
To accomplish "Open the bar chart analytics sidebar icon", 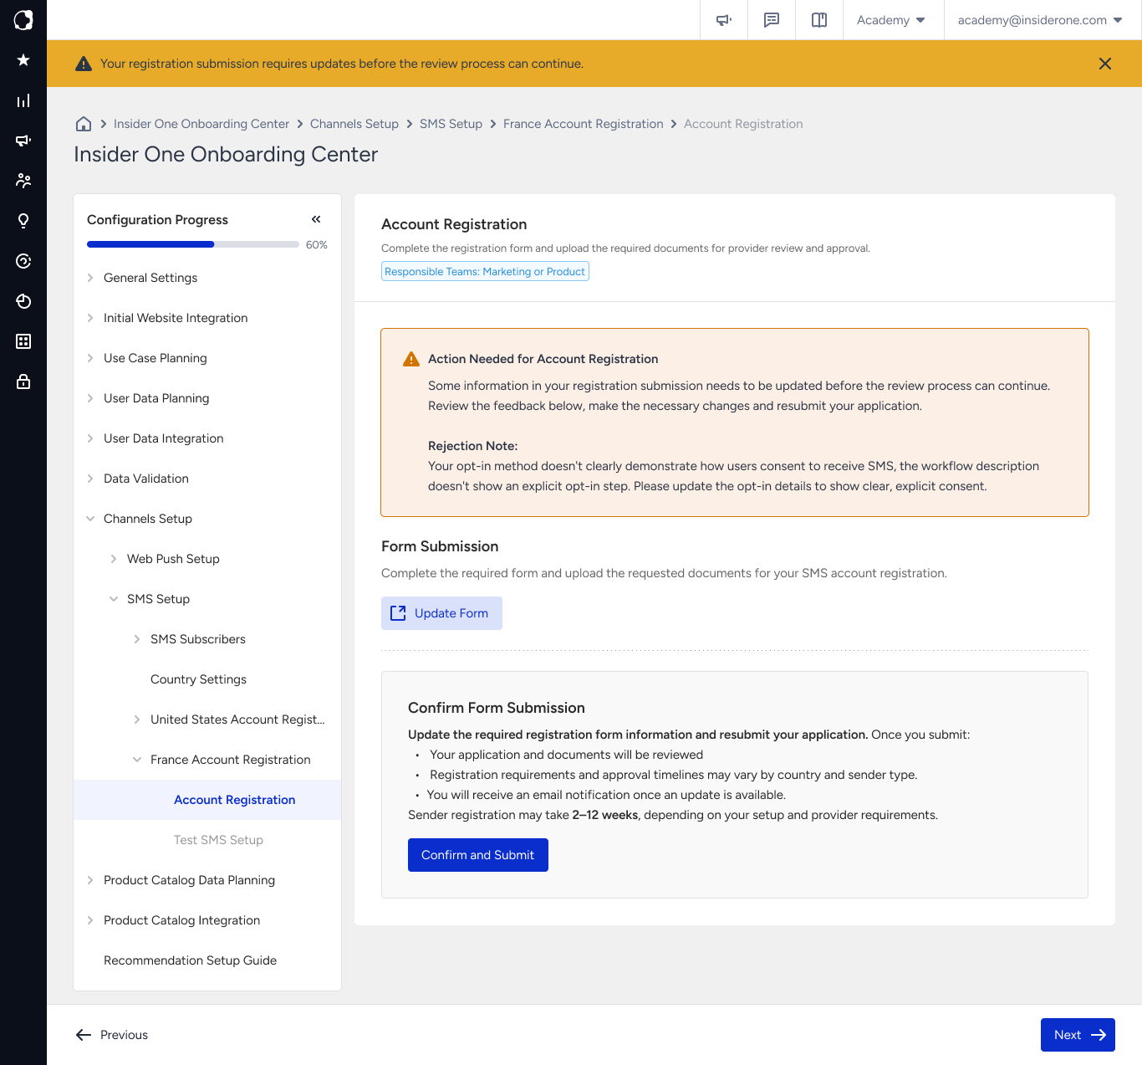I will 23,100.
